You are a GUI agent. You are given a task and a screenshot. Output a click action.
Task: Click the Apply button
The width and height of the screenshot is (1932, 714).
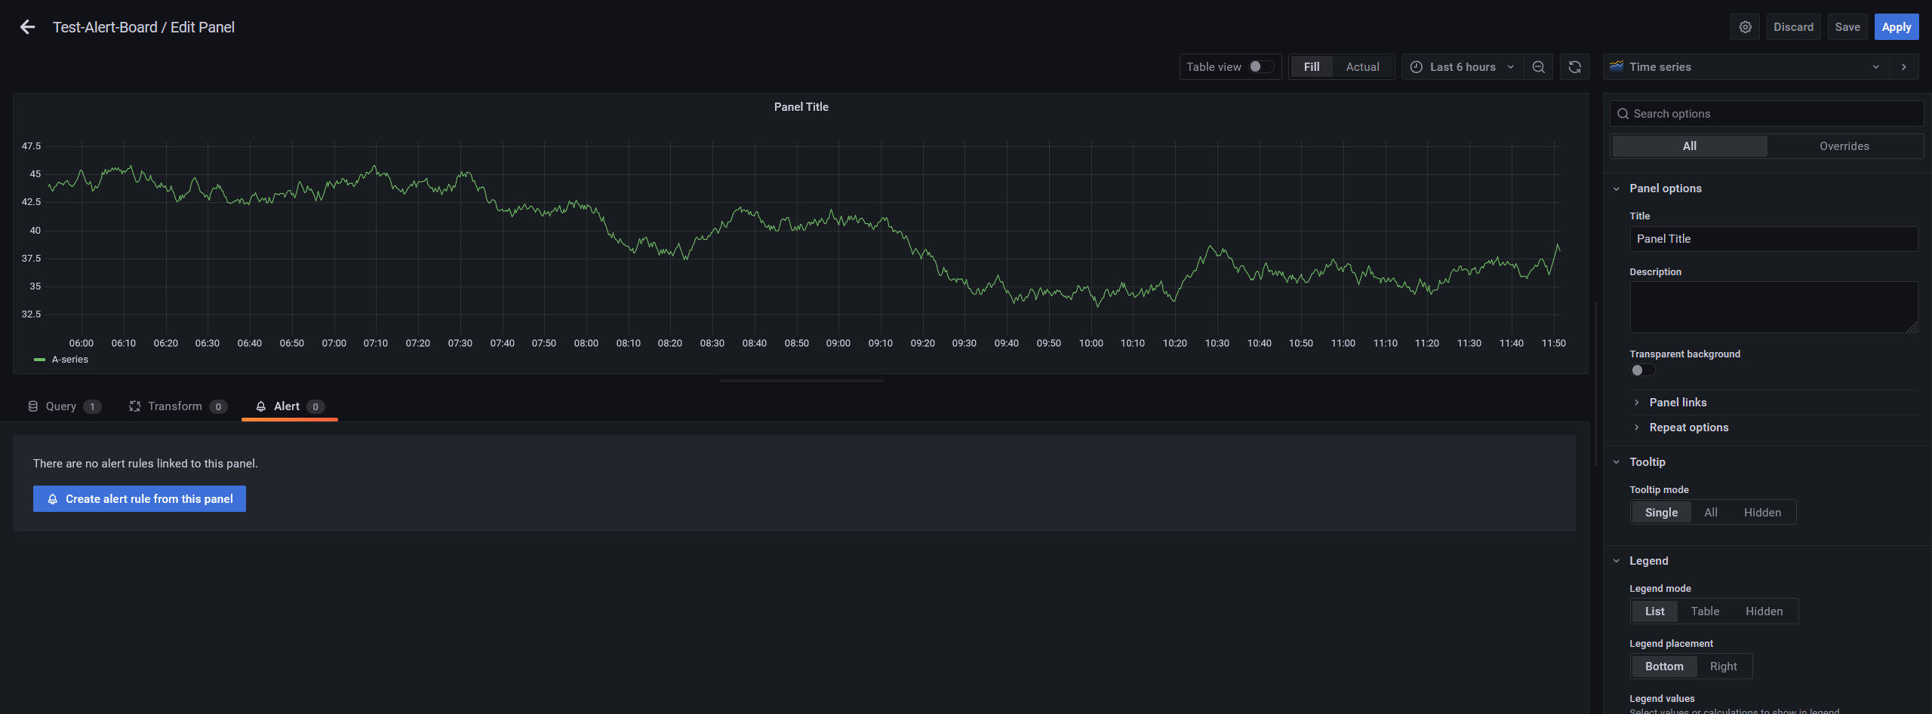(x=1896, y=27)
